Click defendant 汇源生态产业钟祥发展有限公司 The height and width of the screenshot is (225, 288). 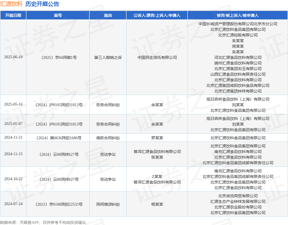(x=238, y=201)
